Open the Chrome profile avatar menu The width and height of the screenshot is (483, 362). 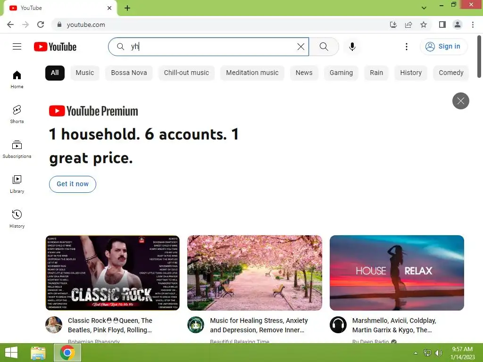coord(458,25)
